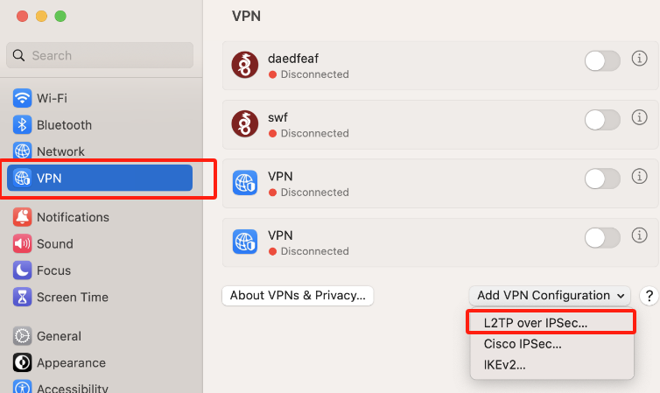Expand Add VPN Configuration dropdown

550,295
